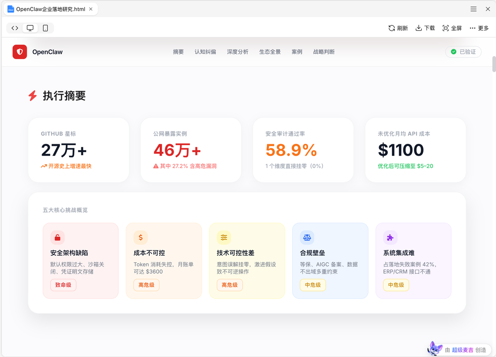Click the puzzle icon on 系统集成难 card
The image size is (496, 357).
click(x=390, y=237)
